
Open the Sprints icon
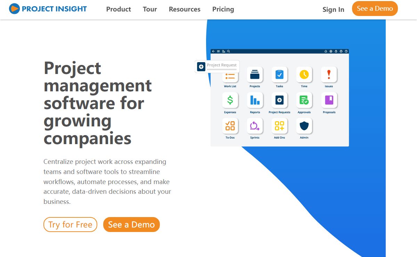255,126
